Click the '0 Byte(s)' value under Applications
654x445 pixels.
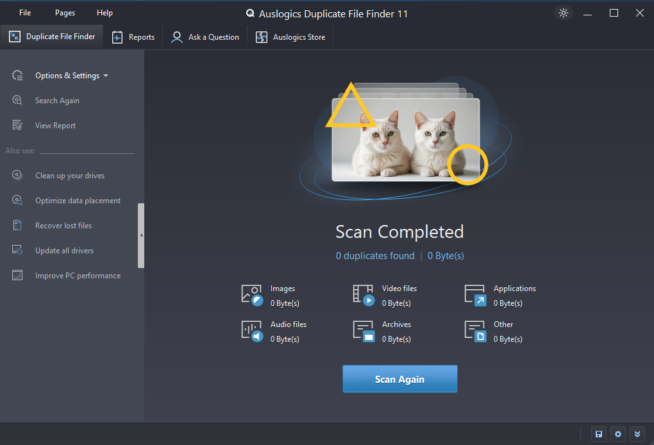508,303
